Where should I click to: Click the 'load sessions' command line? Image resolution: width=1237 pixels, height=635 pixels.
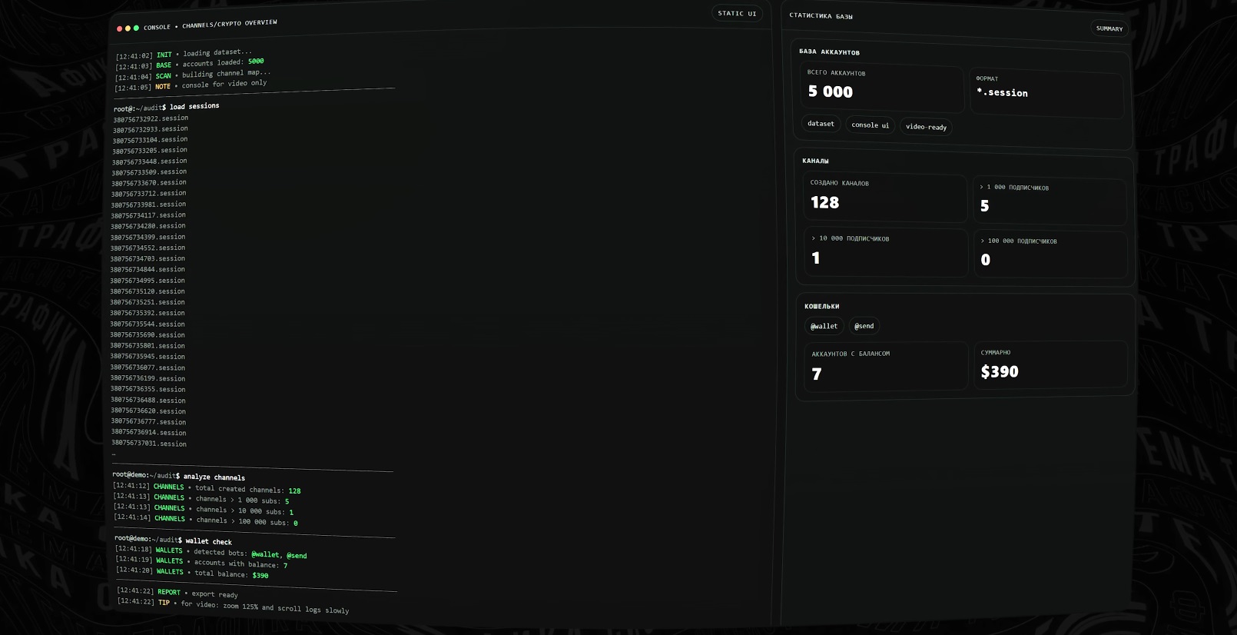167,107
